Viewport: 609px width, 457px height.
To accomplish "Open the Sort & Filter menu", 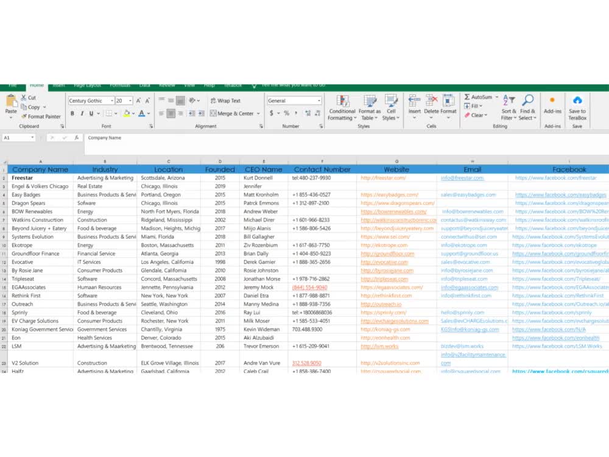I will point(509,108).
